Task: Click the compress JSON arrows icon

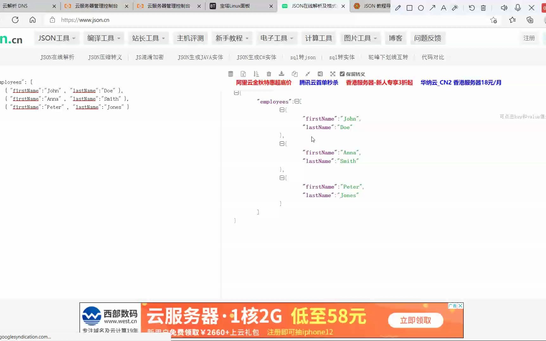Action: (308, 74)
